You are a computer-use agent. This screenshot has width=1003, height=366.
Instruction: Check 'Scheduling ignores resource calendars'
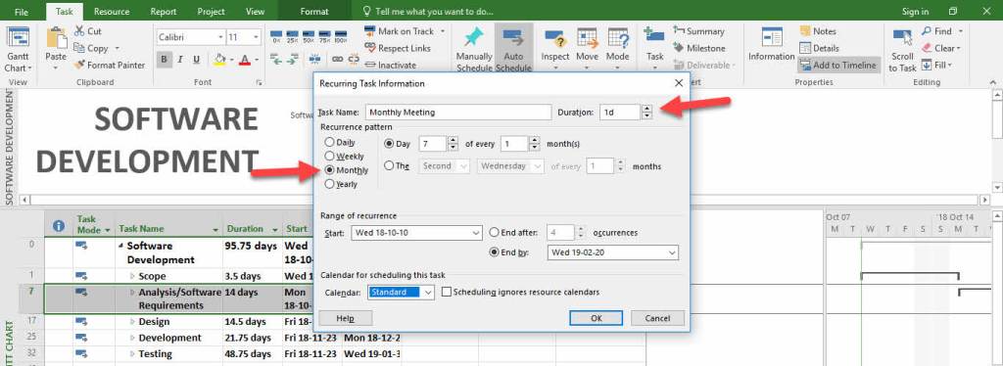[447, 292]
